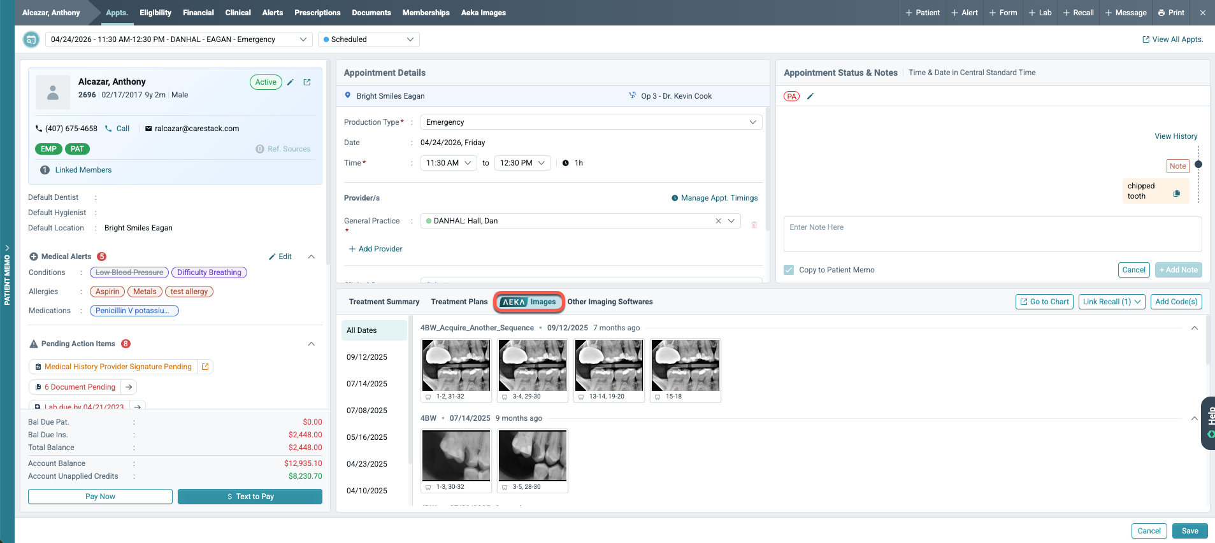
Task: Open the appointment date selector dropdown
Action: pos(179,39)
